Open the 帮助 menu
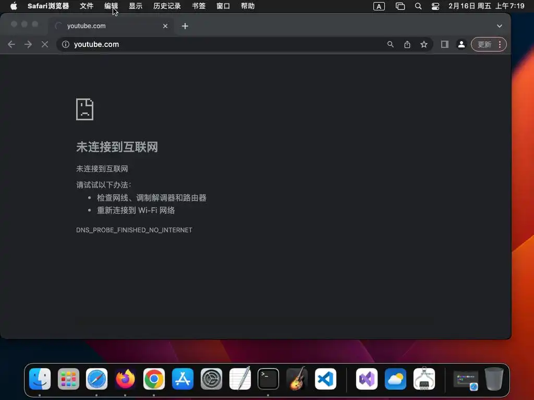The height and width of the screenshot is (400, 534). [248, 6]
